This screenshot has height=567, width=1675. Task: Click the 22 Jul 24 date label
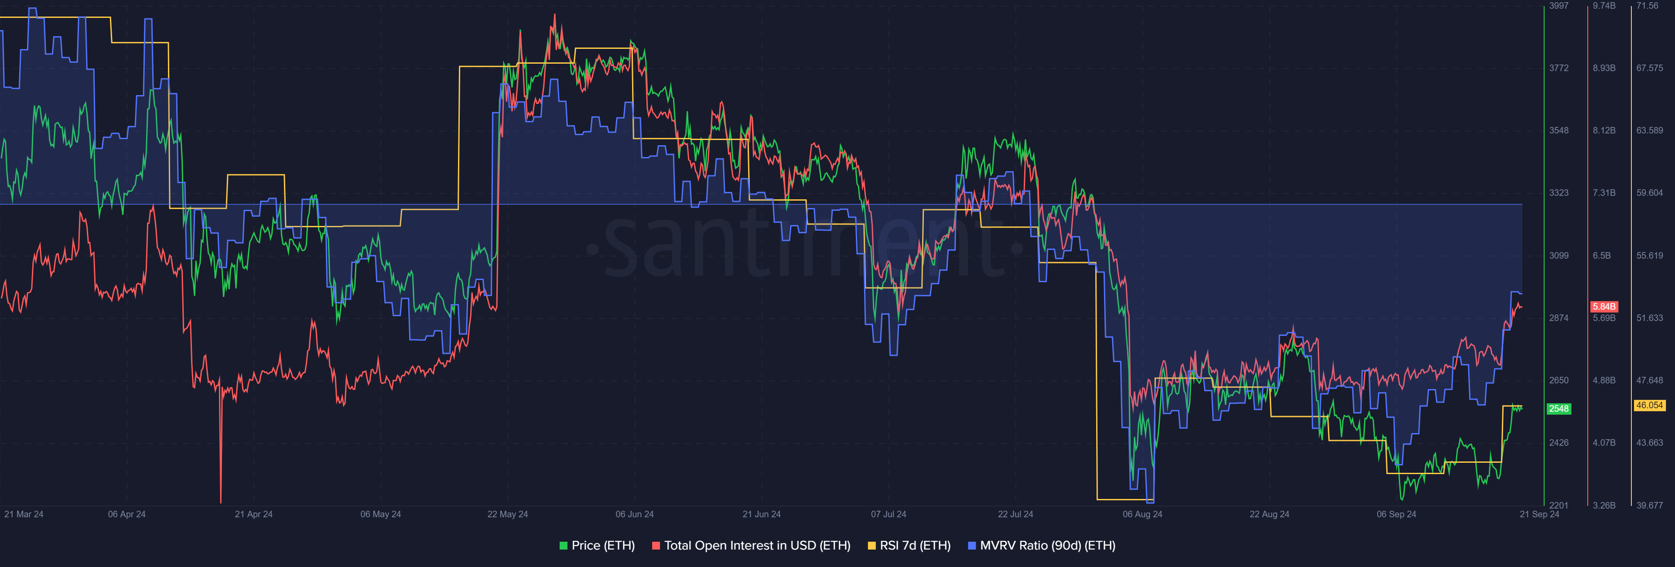coord(1015,514)
